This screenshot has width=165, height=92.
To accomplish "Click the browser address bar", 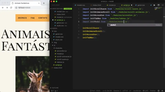I will click(31, 8).
